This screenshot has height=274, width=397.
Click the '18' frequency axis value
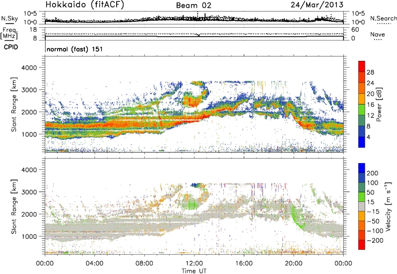pos(33,30)
